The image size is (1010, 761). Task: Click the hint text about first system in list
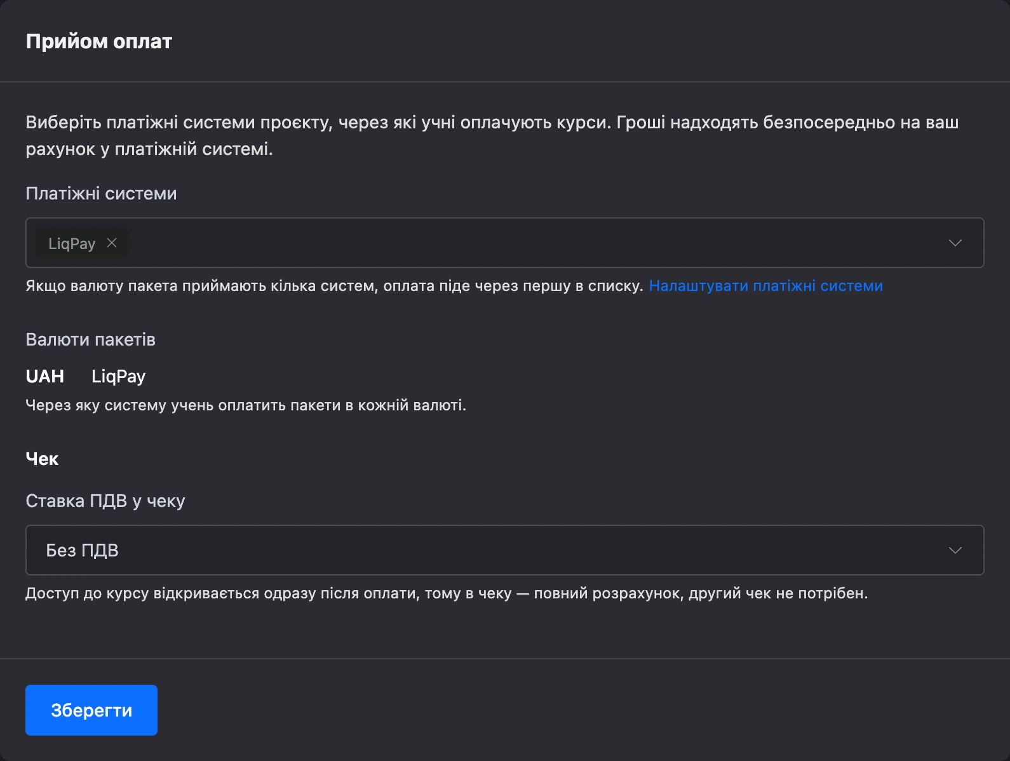(334, 286)
